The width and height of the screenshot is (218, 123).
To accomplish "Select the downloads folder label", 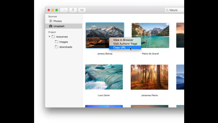I will click(x=66, y=47).
